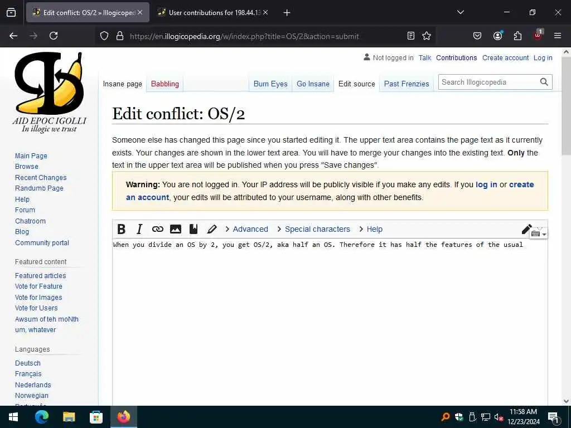571x428 pixels.
Task: Open the notification center icon
Action: (x=554, y=417)
